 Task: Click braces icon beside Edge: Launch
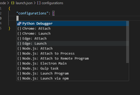coord(19,44)
